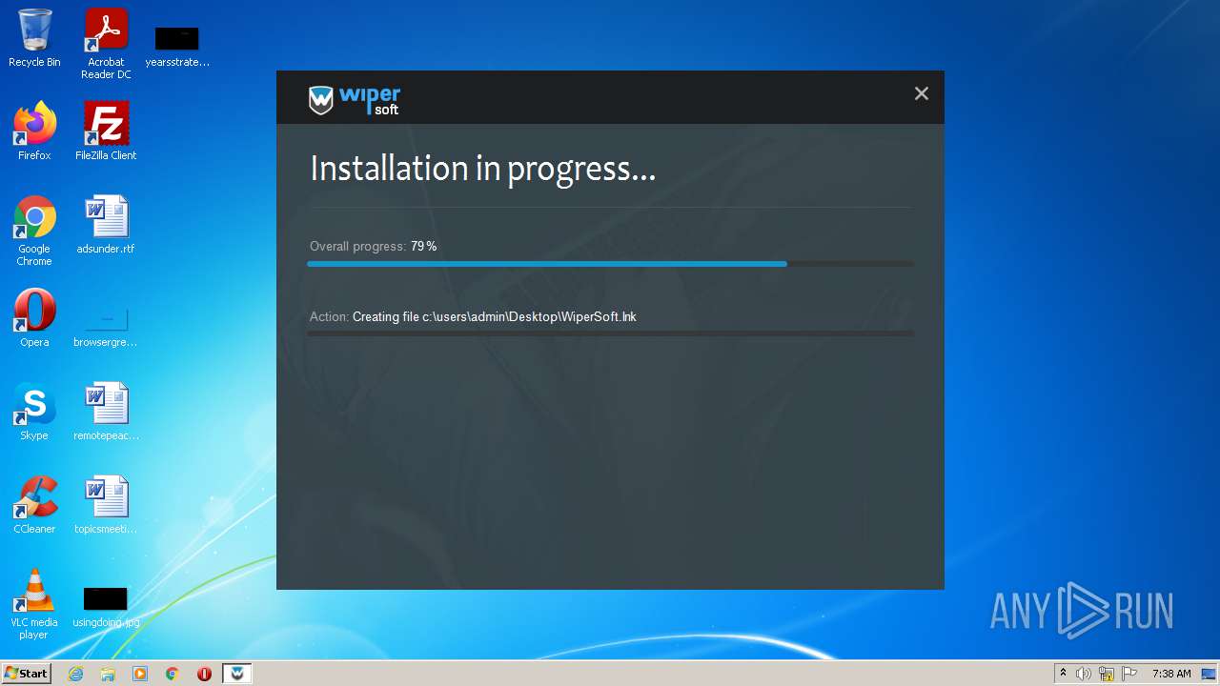Launch Acrobat Reader DC shortcut
The image size is (1220, 686).
pyautogui.click(x=106, y=44)
